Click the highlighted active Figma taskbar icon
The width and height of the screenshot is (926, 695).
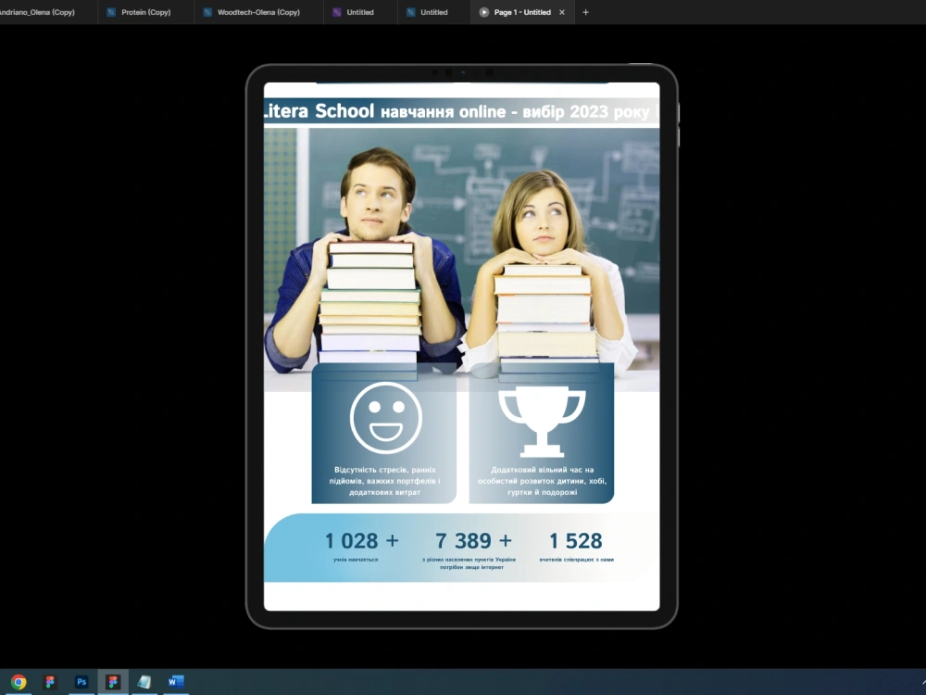(113, 682)
